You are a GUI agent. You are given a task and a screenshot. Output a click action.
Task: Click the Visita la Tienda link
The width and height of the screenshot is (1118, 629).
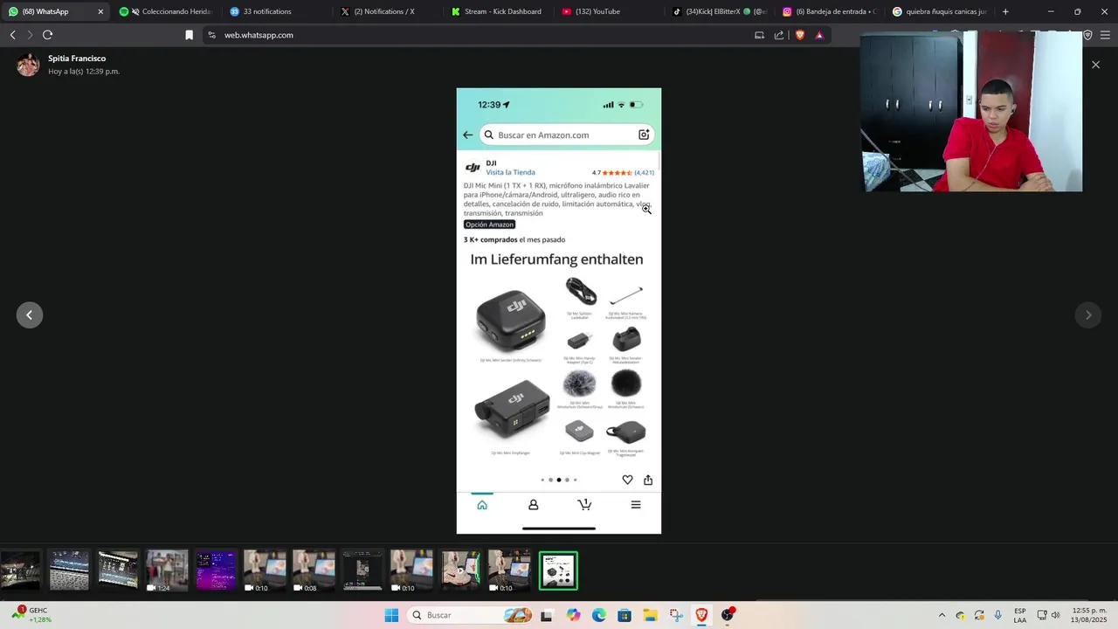click(510, 173)
